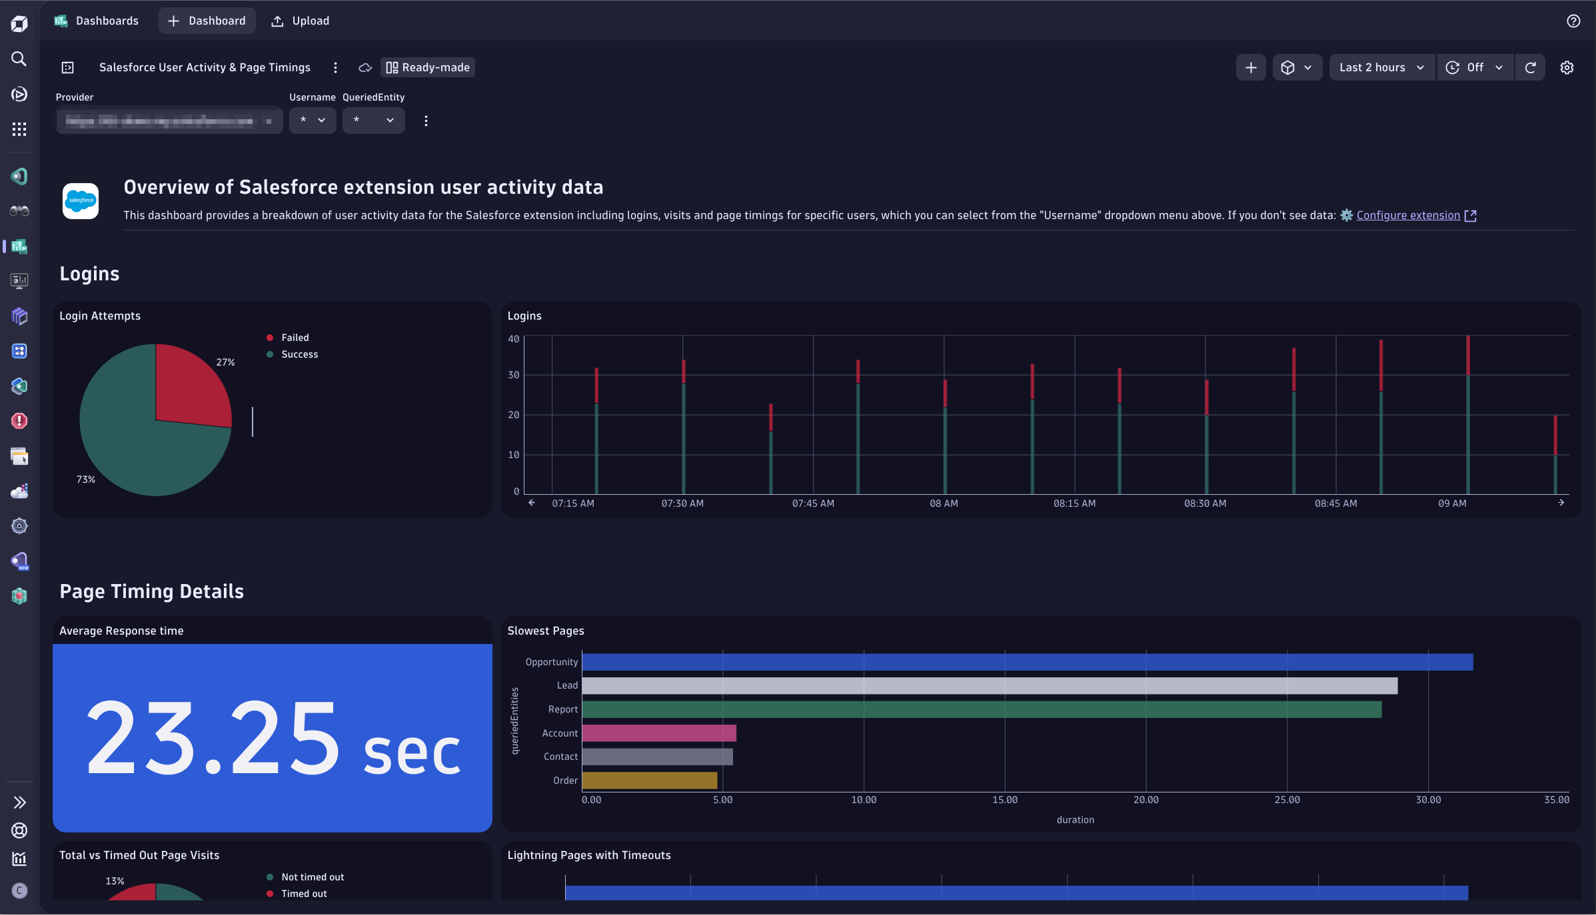Click the Account bar in Slowest Pages
Image resolution: width=1596 pixels, height=915 pixels.
659,733
